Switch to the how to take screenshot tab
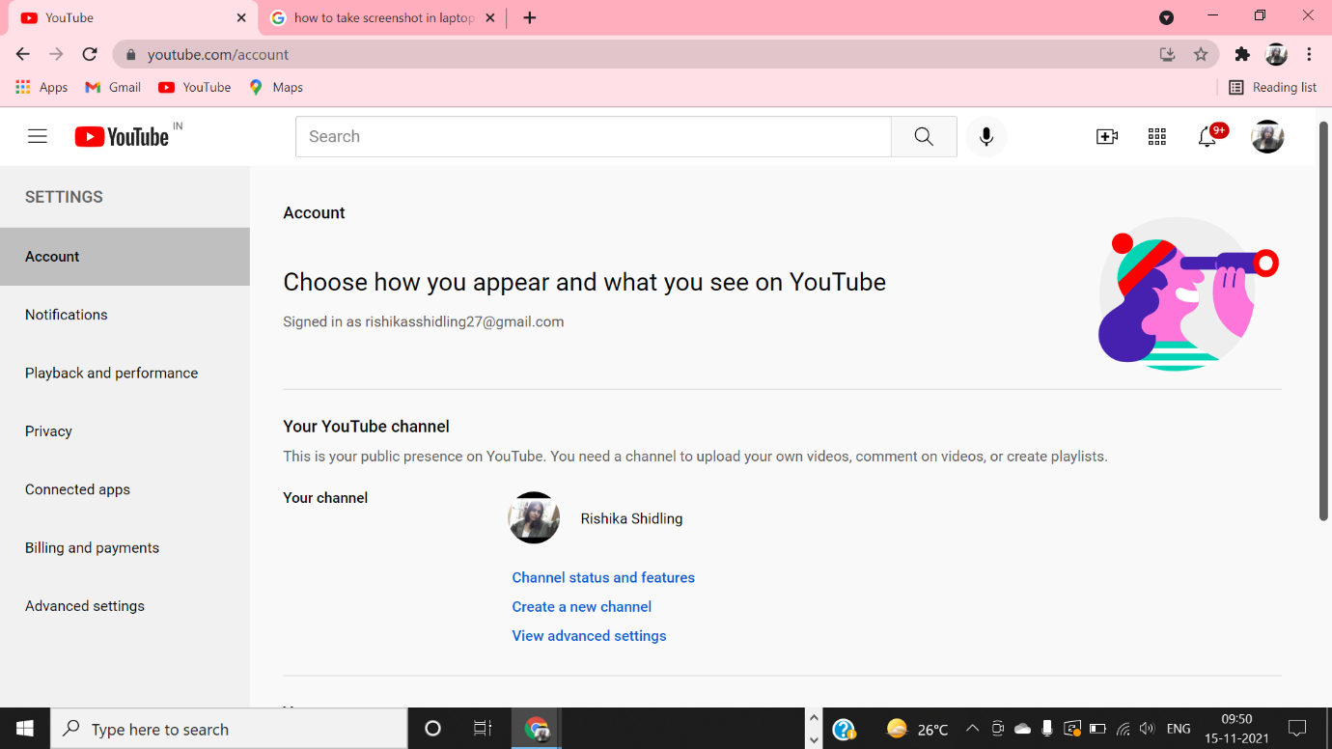This screenshot has width=1332, height=749. pyautogui.click(x=383, y=17)
